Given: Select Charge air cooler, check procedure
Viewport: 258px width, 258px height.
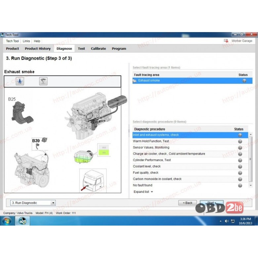Looking at the screenshot, I should pyautogui.click(x=190, y=154).
